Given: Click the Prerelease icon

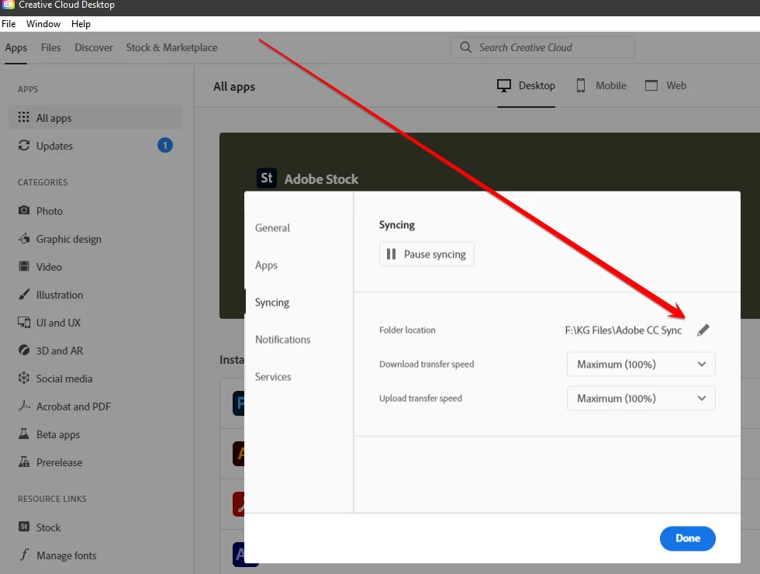Looking at the screenshot, I should [24, 462].
